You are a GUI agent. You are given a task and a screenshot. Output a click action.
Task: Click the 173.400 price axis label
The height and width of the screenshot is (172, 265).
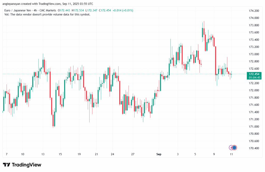(x=254, y=40)
